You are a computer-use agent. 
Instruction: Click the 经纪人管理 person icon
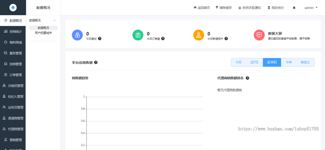4,96
